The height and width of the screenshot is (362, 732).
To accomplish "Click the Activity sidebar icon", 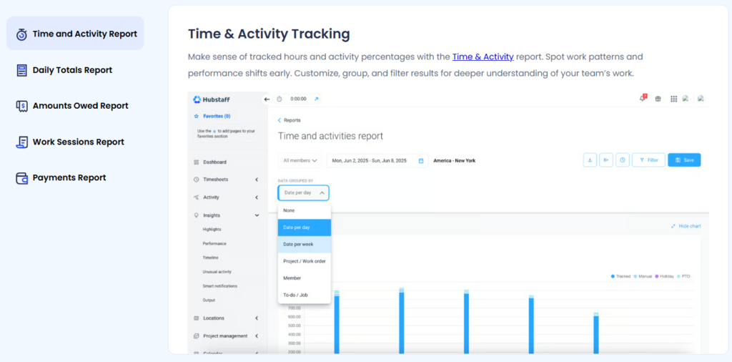I will click(196, 197).
